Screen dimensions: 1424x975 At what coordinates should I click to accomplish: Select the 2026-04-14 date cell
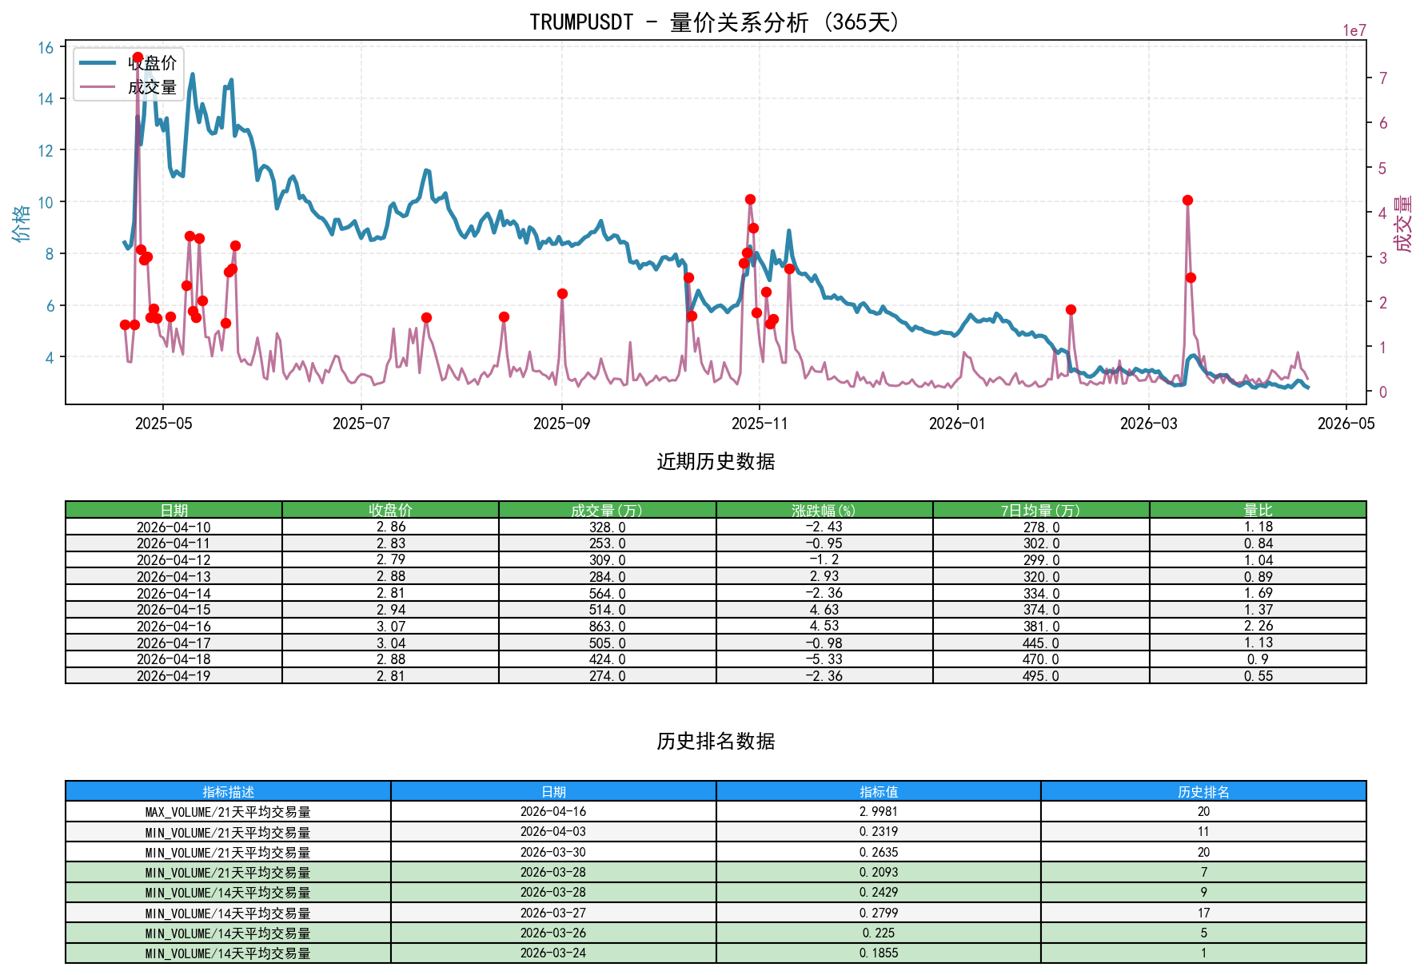pos(174,593)
